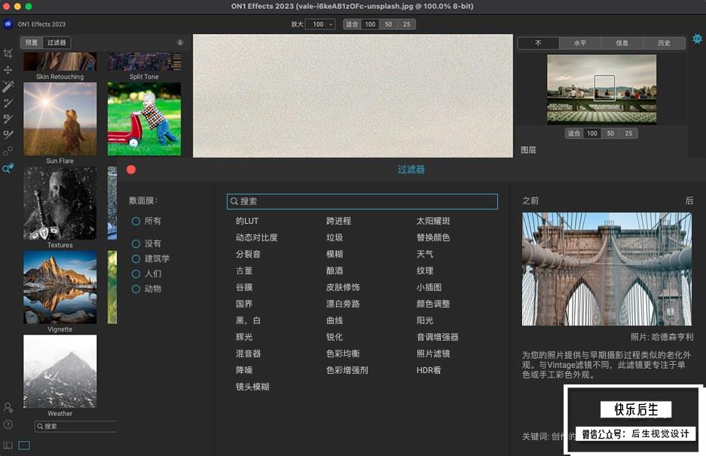Click 50 in the top zoom bar
Viewport: 706px width, 456px height.
tap(388, 24)
